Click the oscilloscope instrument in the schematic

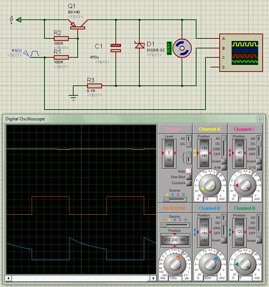point(239,53)
